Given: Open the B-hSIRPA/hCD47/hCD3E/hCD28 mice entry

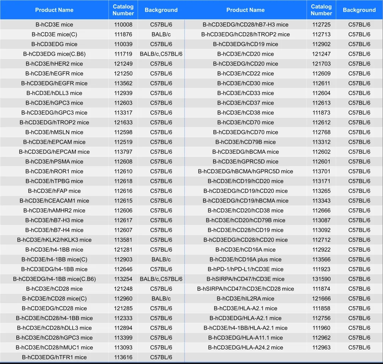Looking at the screenshot, I should [x=245, y=289].
